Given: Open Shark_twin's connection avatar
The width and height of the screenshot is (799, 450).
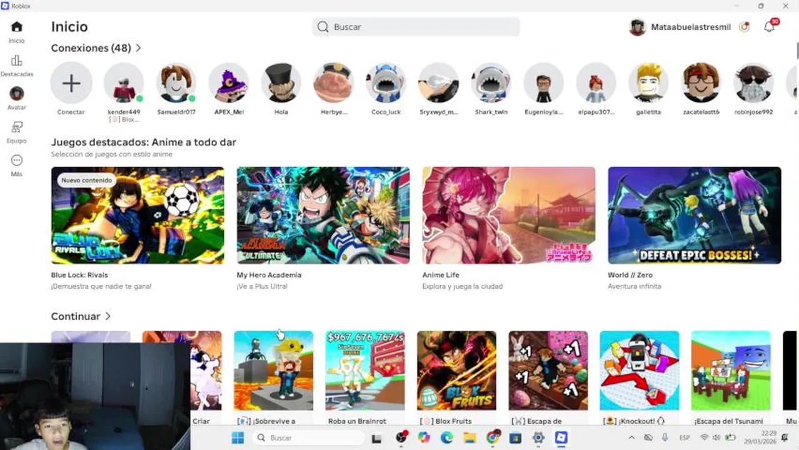Looking at the screenshot, I should [x=491, y=83].
